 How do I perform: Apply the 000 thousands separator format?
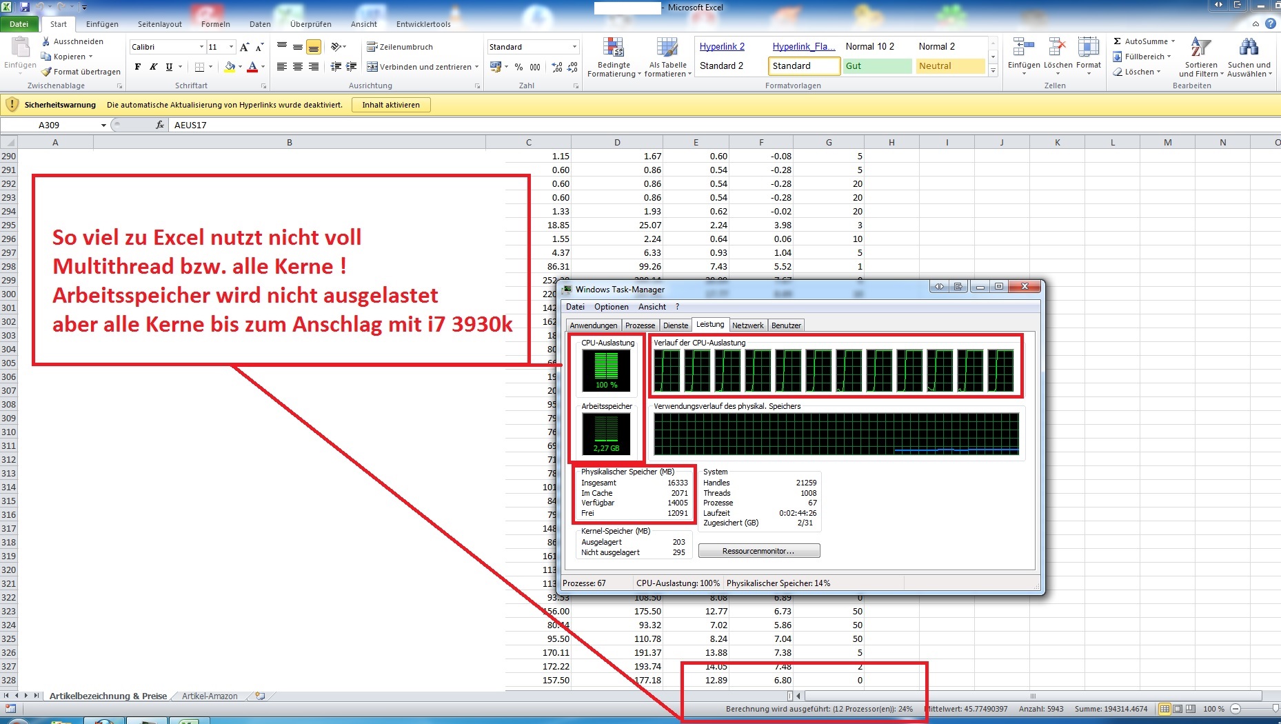535,67
